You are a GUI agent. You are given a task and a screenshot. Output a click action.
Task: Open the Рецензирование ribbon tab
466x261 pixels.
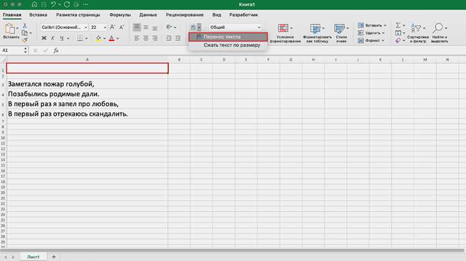[x=185, y=15]
